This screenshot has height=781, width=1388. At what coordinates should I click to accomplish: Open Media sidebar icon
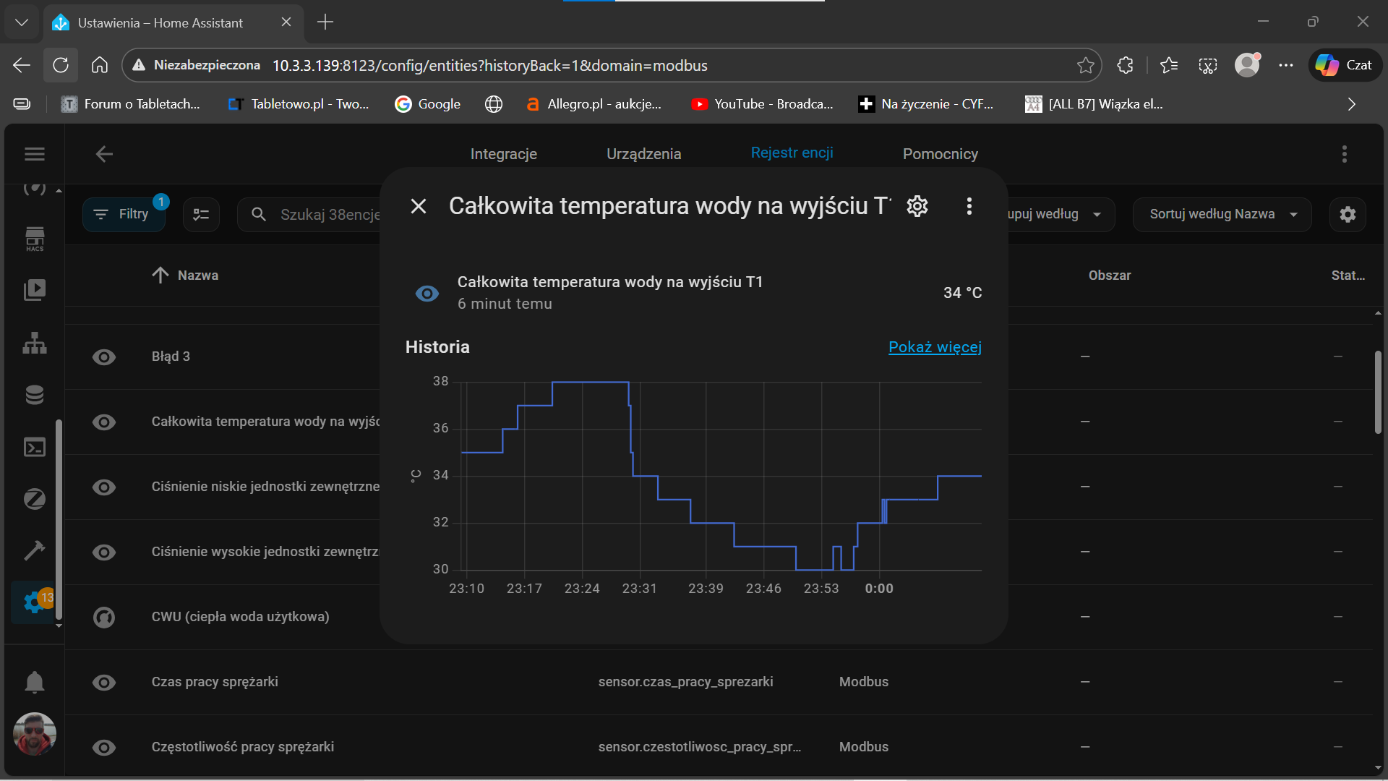pos(35,290)
